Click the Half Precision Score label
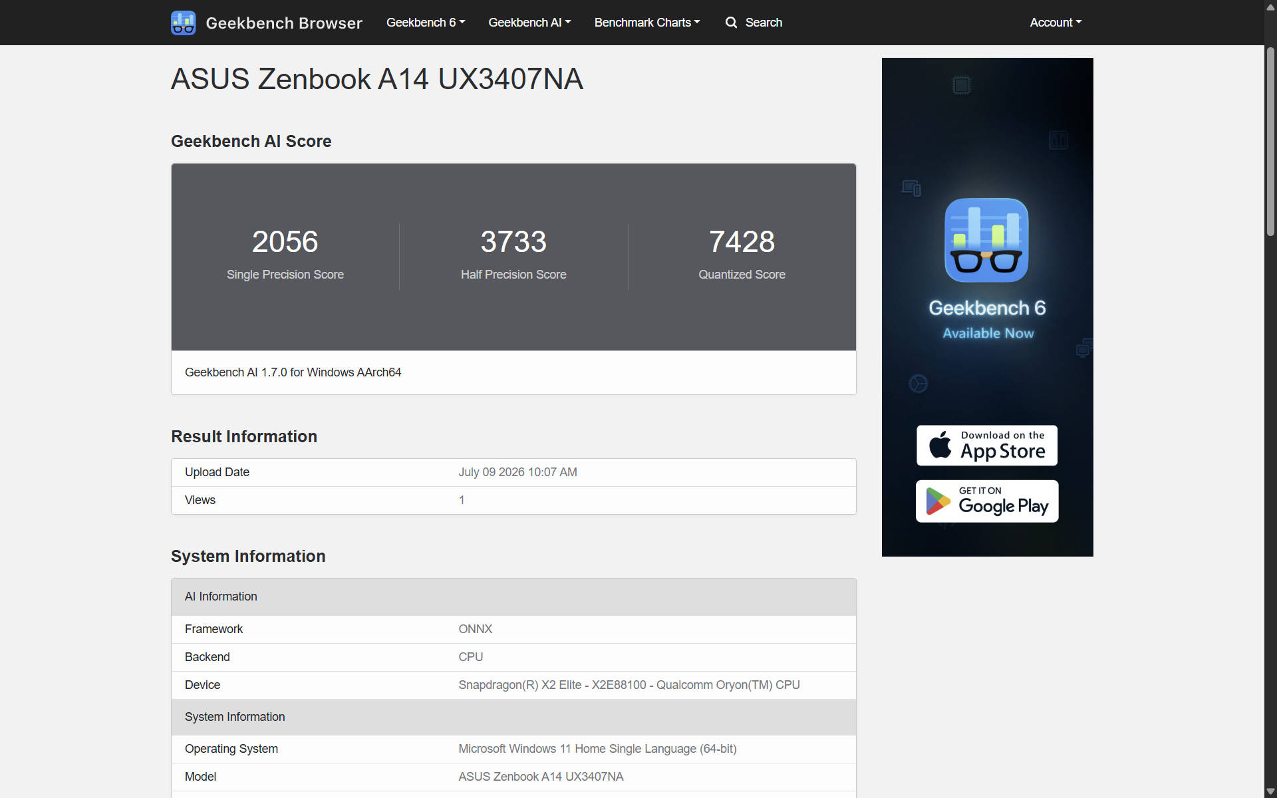The width and height of the screenshot is (1277, 798). (513, 275)
